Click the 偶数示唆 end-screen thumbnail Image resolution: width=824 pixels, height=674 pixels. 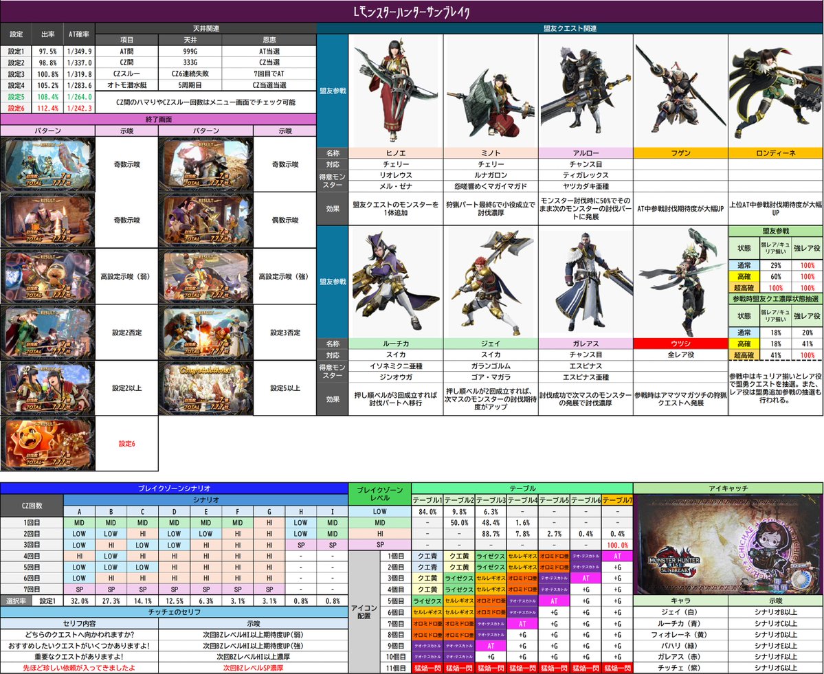coord(206,220)
